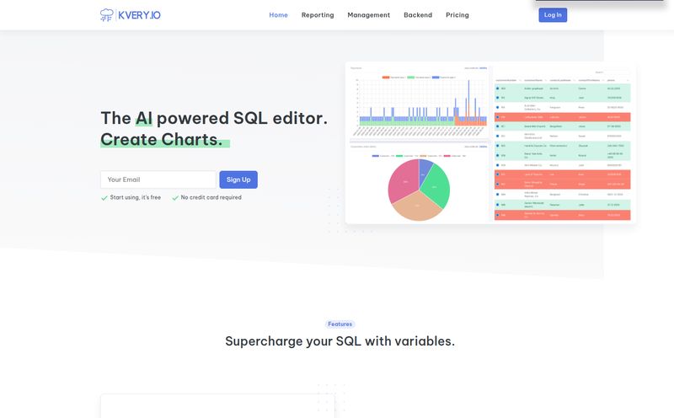674x418 pixels.
Task: Open the Management menu item
Action: click(369, 15)
